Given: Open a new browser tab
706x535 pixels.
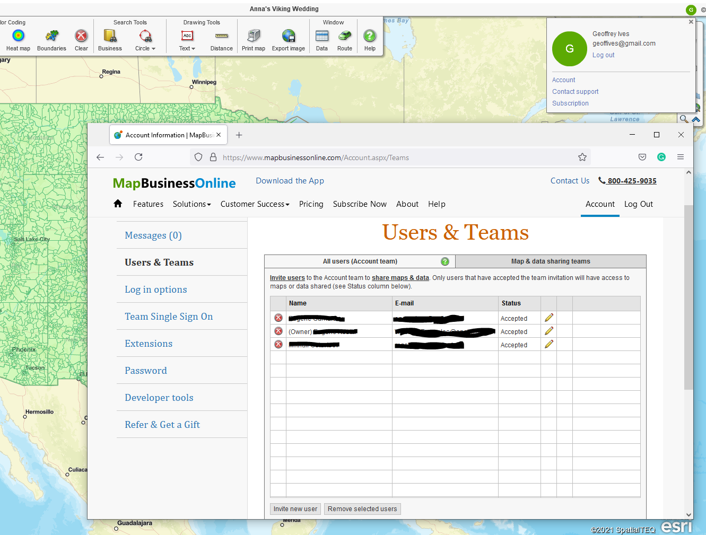Looking at the screenshot, I should coord(239,135).
